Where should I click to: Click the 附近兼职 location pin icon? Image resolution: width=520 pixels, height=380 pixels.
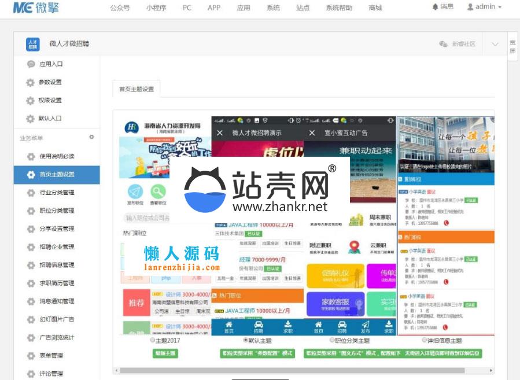(x=354, y=248)
